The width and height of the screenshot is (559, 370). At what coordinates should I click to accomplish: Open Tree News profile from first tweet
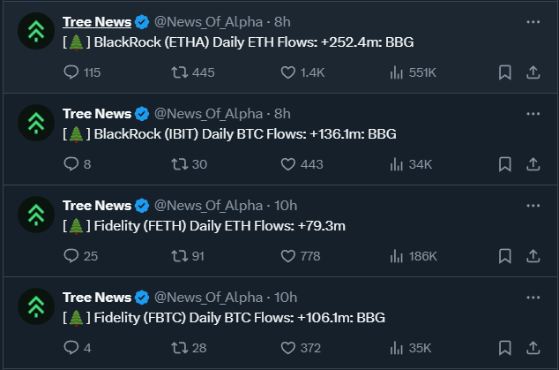coord(97,22)
